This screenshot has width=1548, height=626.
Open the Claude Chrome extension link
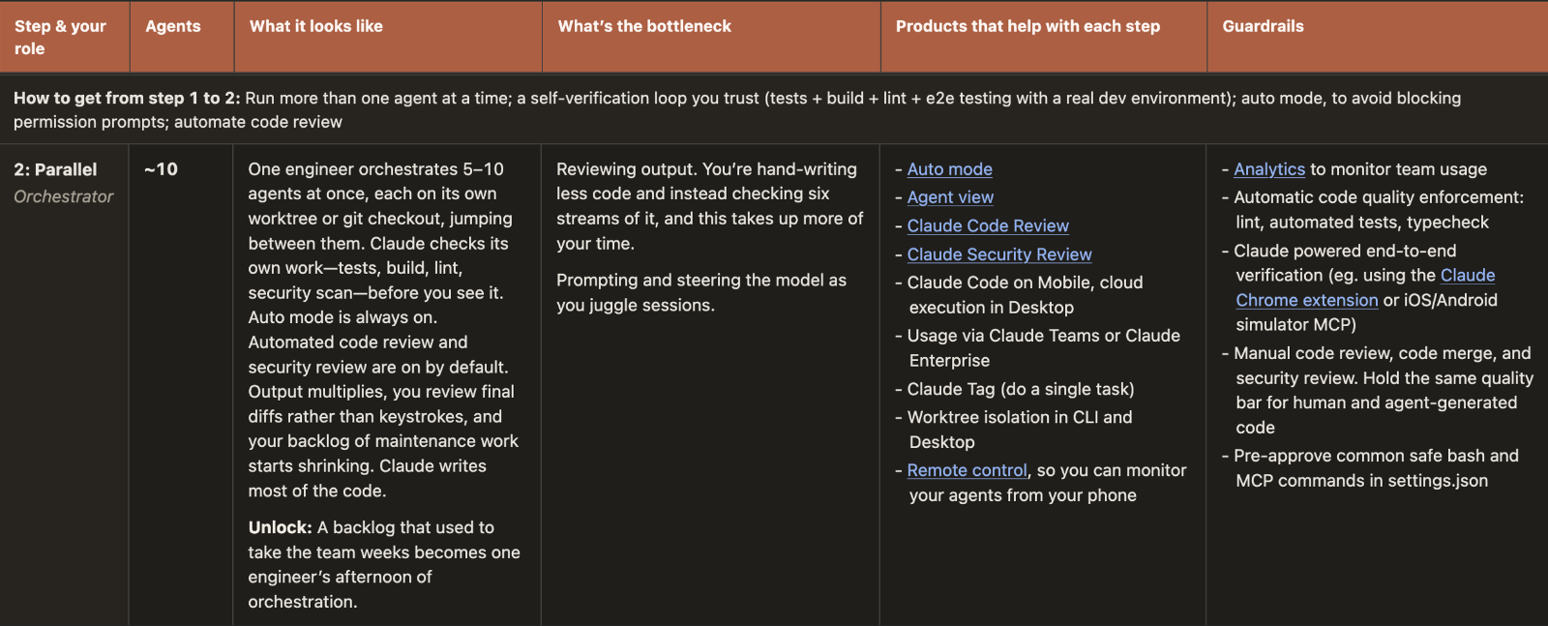1365,287
